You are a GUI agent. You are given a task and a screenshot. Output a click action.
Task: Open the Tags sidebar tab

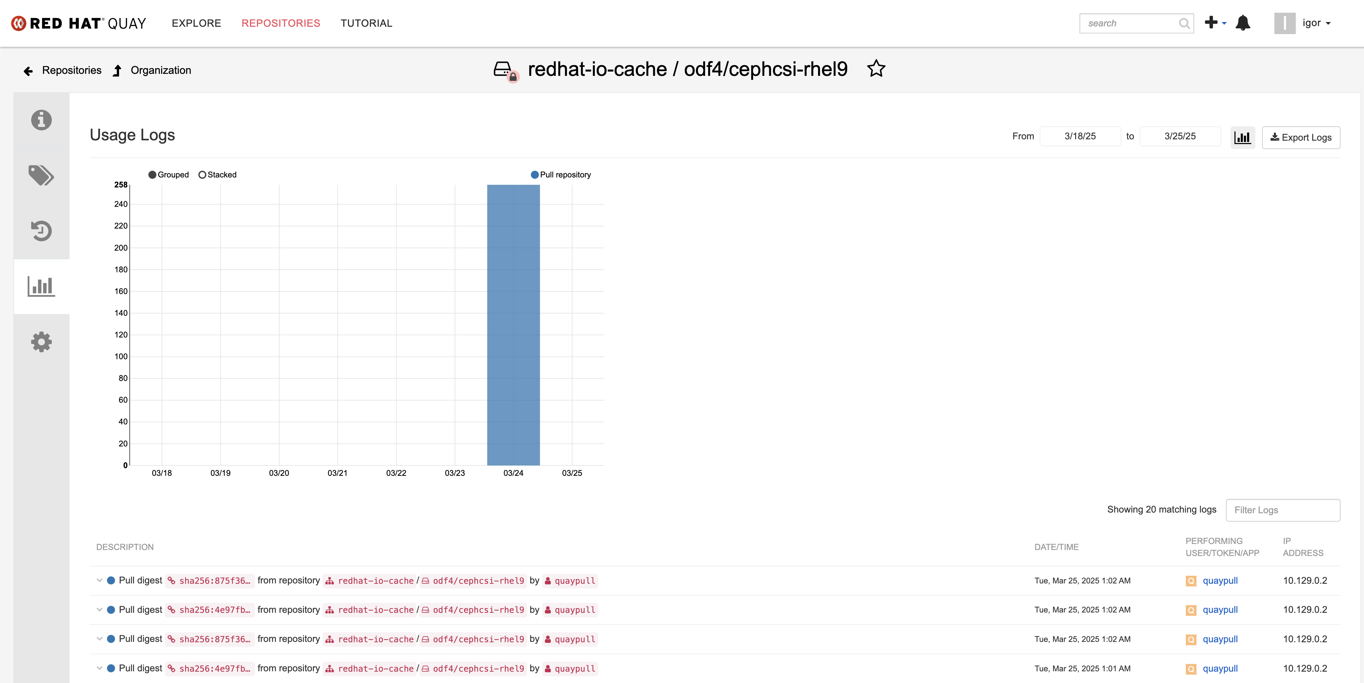coord(41,175)
